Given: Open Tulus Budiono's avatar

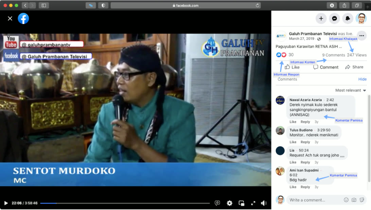Looking at the screenshot, I should tap(280, 130).
